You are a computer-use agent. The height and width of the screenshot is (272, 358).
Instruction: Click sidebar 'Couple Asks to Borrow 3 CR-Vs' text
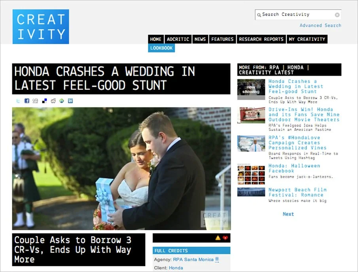(303, 100)
